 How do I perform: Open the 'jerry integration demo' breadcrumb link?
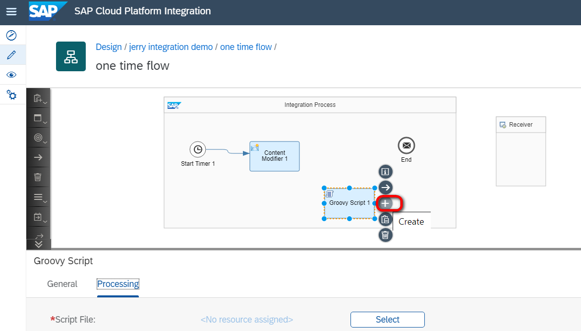[x=171, y=47]
